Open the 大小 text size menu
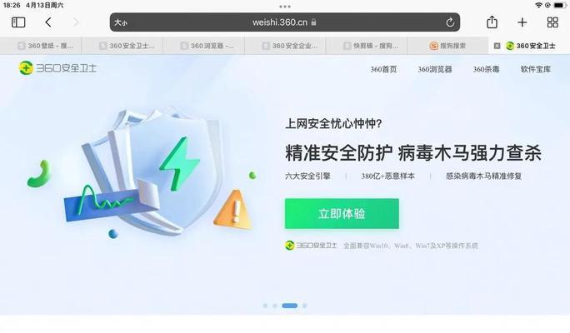570x333 pixels. [x=121, y=22]
